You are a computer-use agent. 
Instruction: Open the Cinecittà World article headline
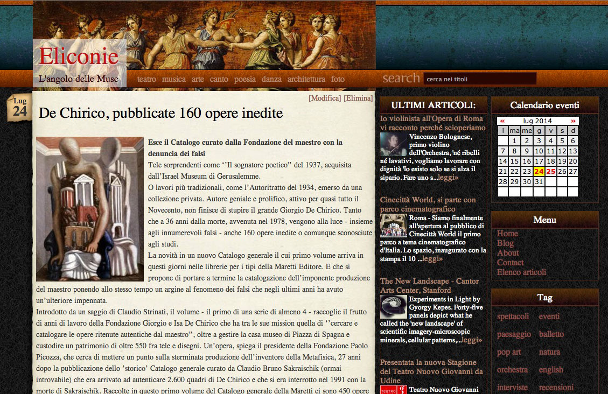(428, 205)
